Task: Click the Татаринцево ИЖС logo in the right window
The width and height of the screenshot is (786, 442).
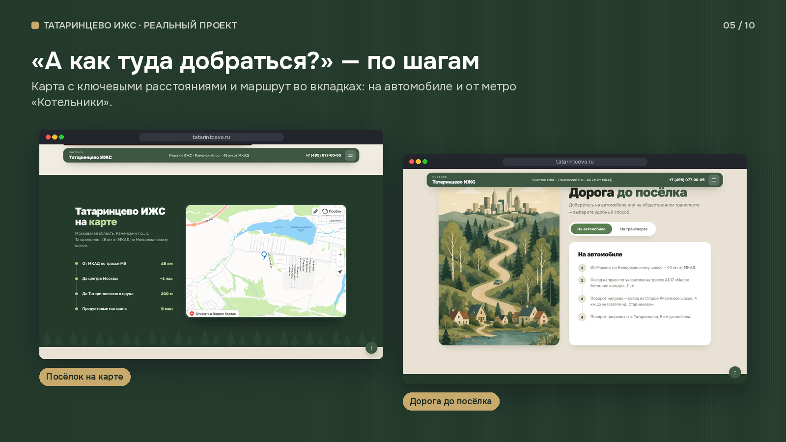Action: pyautogui.click(x=454, y=180)
